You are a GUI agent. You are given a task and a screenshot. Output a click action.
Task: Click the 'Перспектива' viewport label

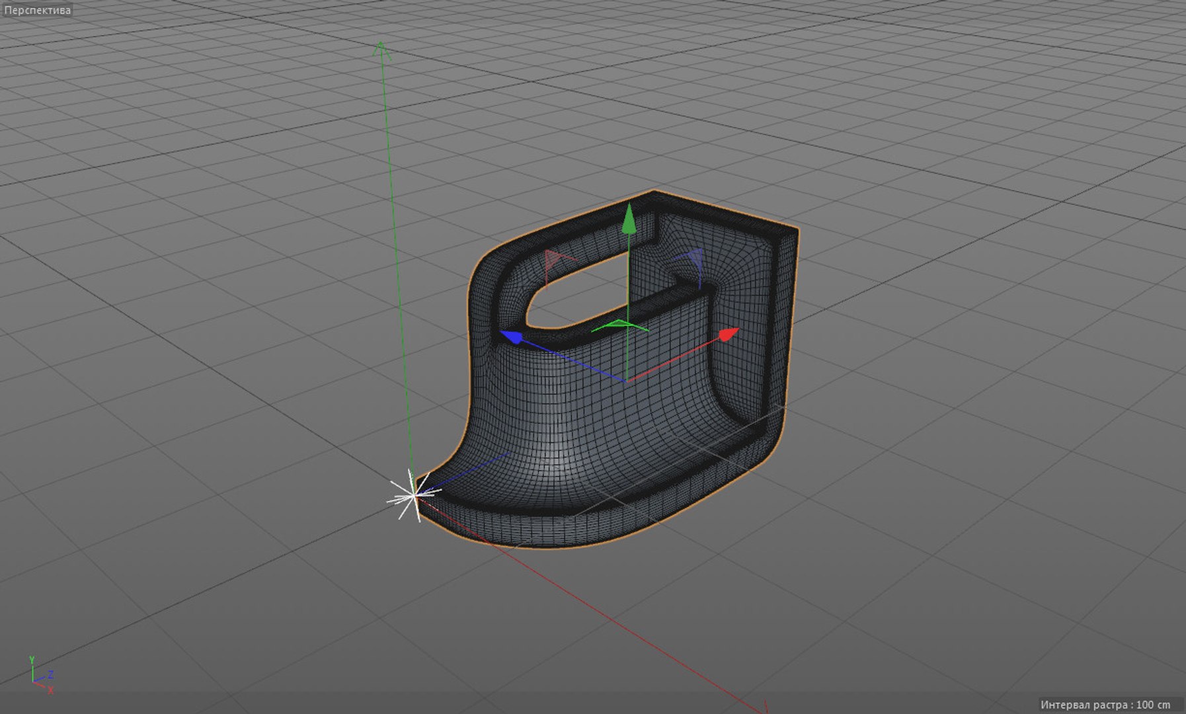tap(37, 10)
